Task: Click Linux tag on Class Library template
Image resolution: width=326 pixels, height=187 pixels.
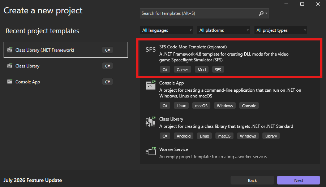Action: point(204,136)
